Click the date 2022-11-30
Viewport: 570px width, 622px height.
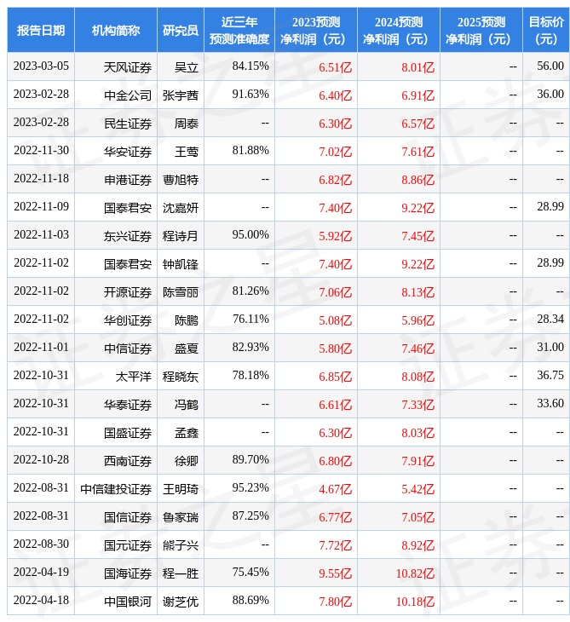41,151
